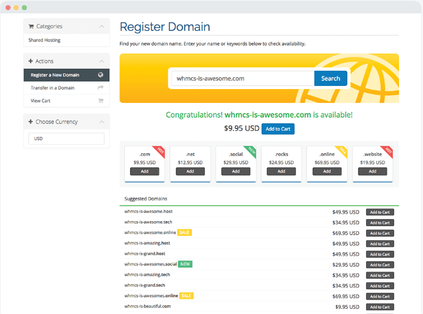Click the shopping cart icon in Categories header
Viewport: 423px width, 314px height.
[32, 27]
